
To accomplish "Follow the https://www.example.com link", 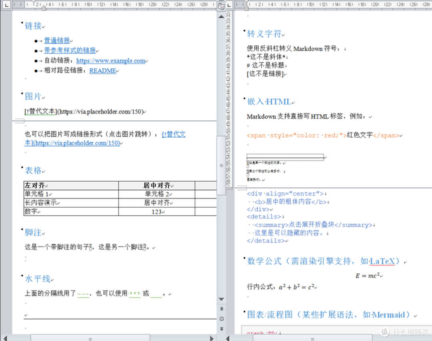I will coord(111,61).
